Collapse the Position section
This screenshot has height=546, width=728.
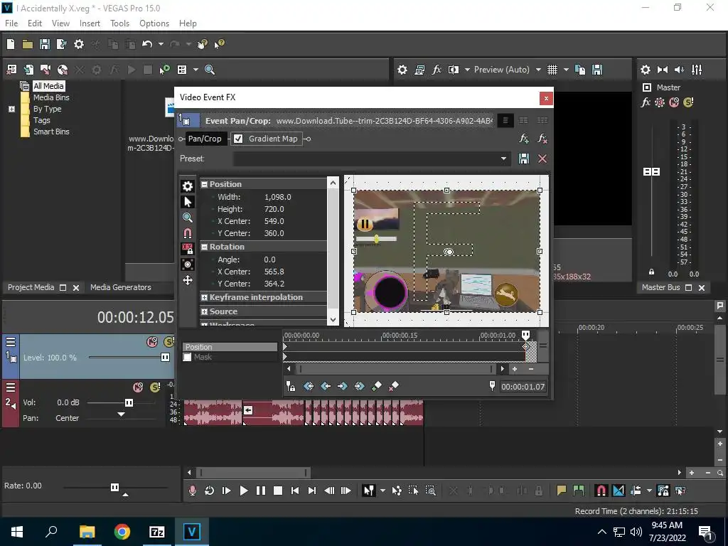[x=204, y=184]
